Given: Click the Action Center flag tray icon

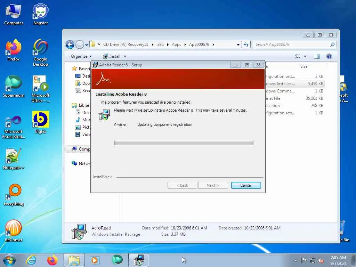Looking at the screenshot, I should pos(304,260).
